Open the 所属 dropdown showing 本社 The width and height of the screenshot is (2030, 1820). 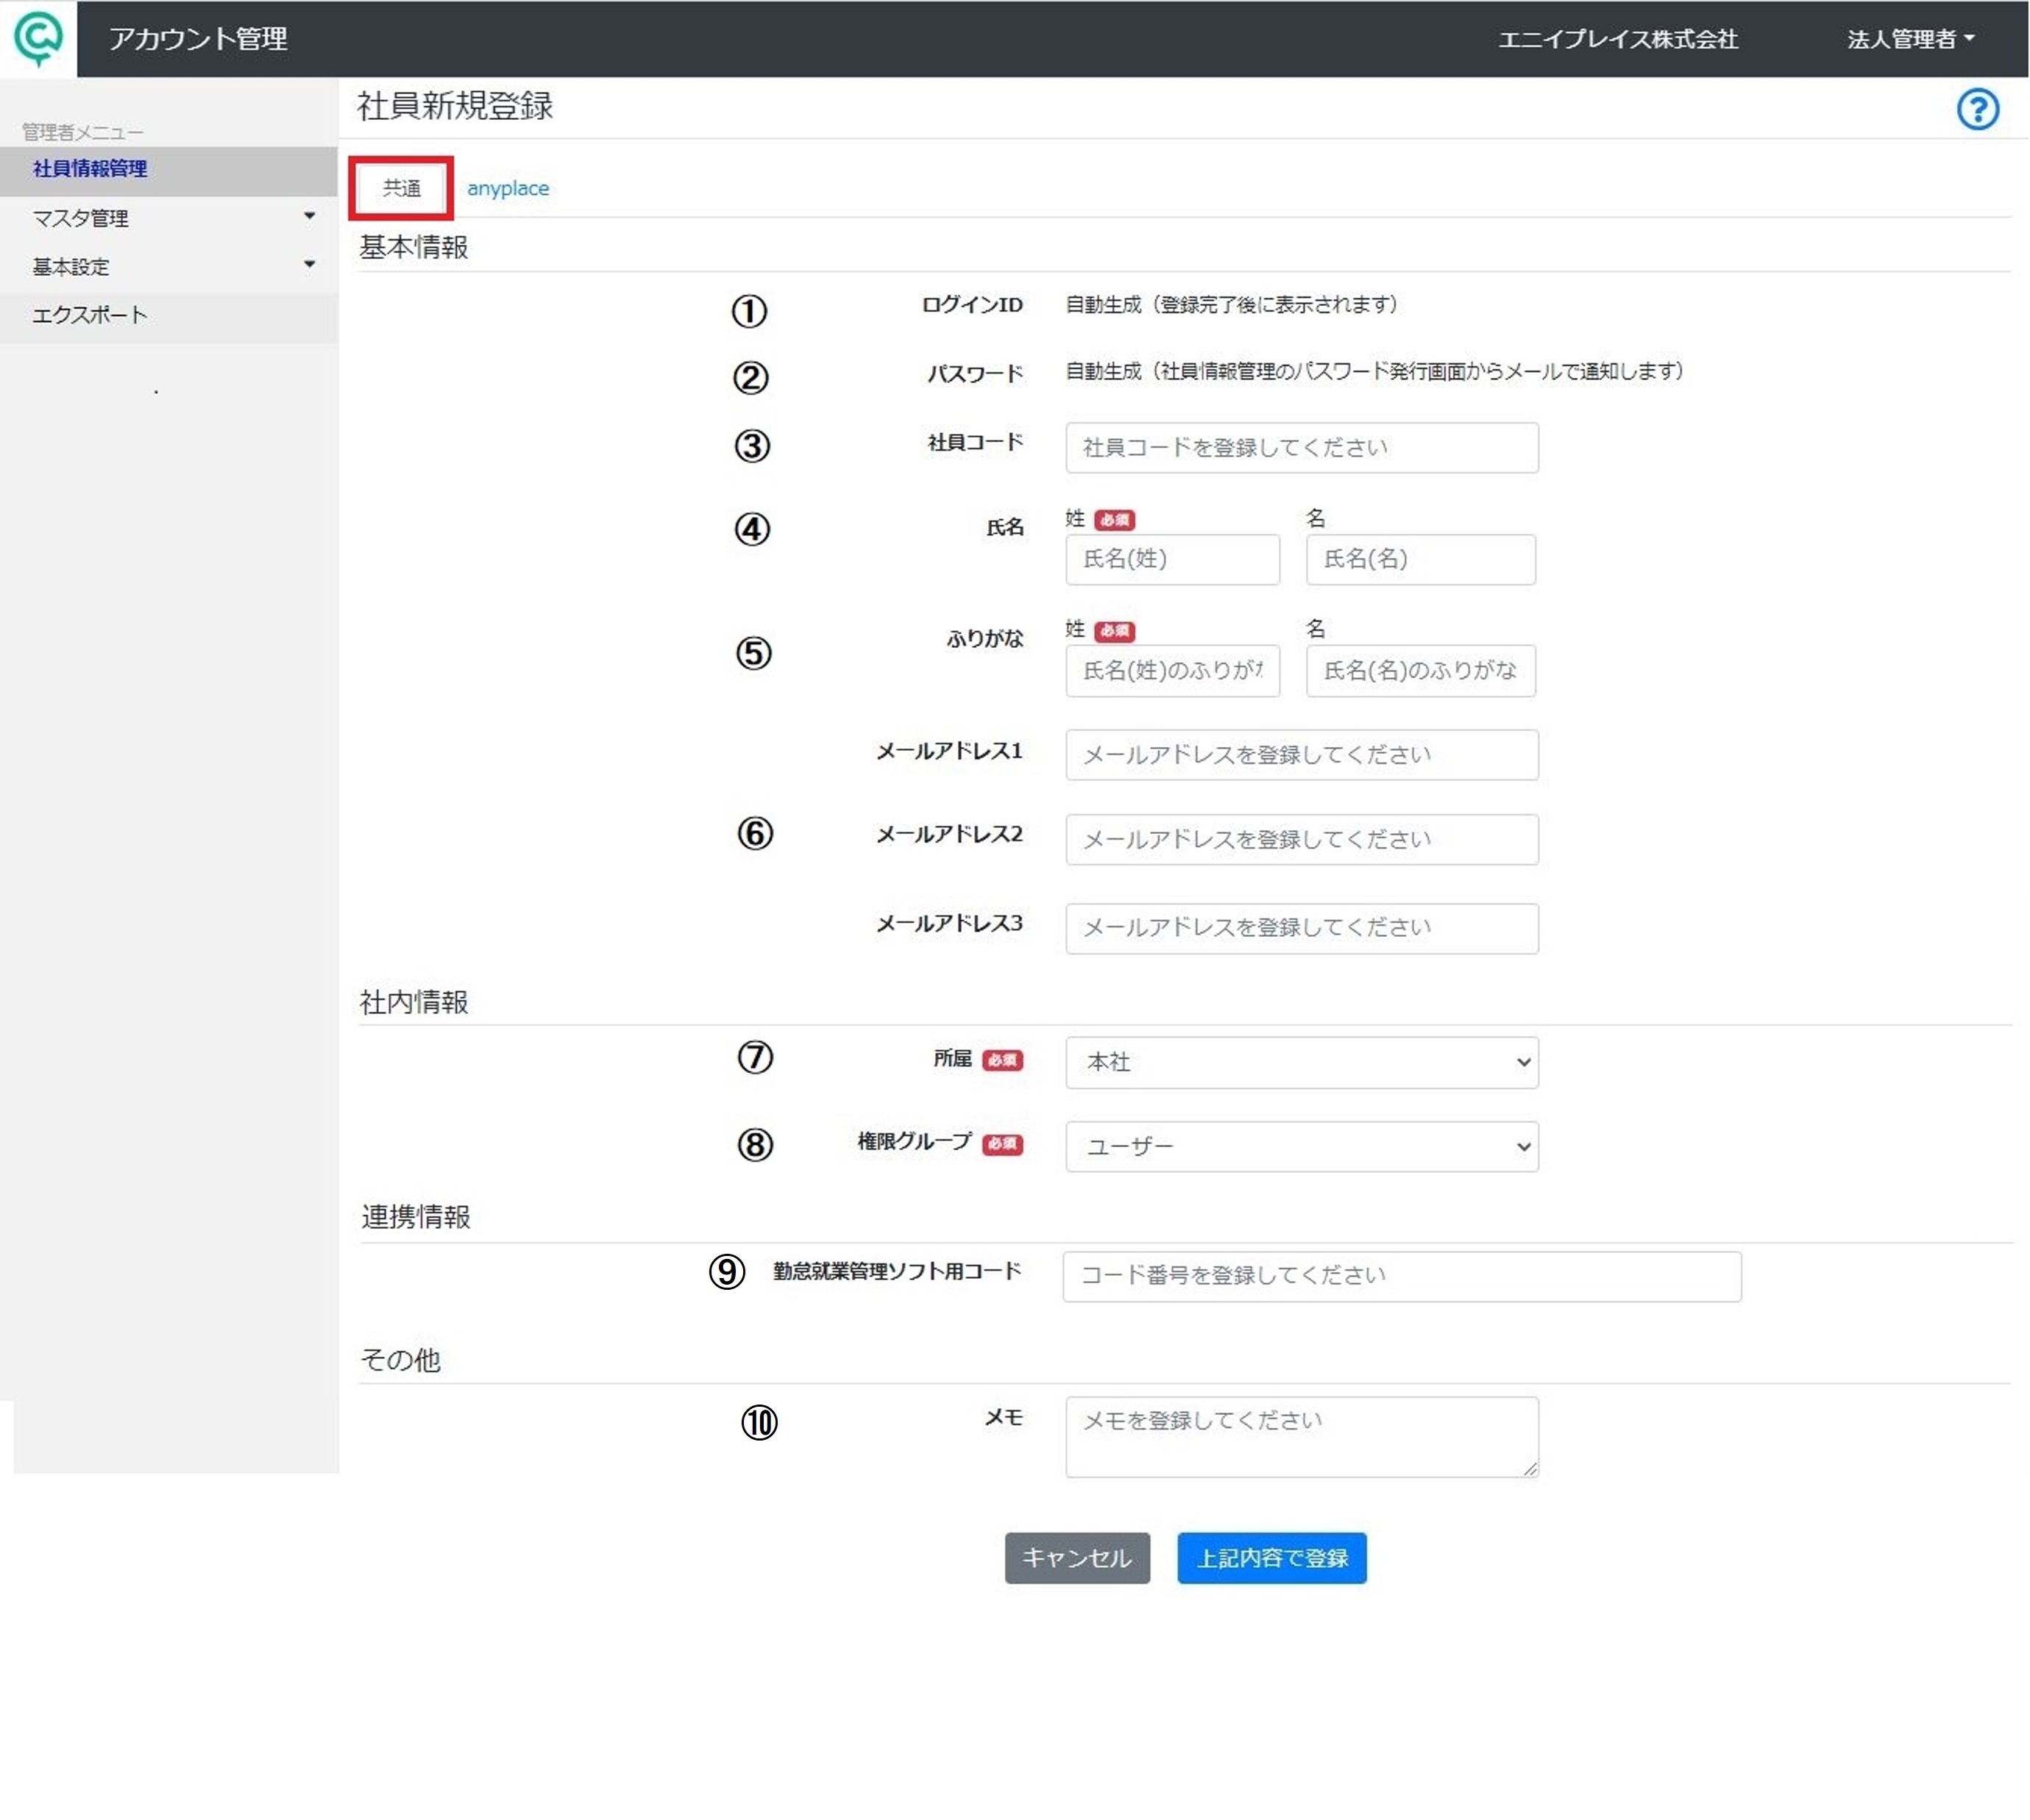[1301, 1062]
